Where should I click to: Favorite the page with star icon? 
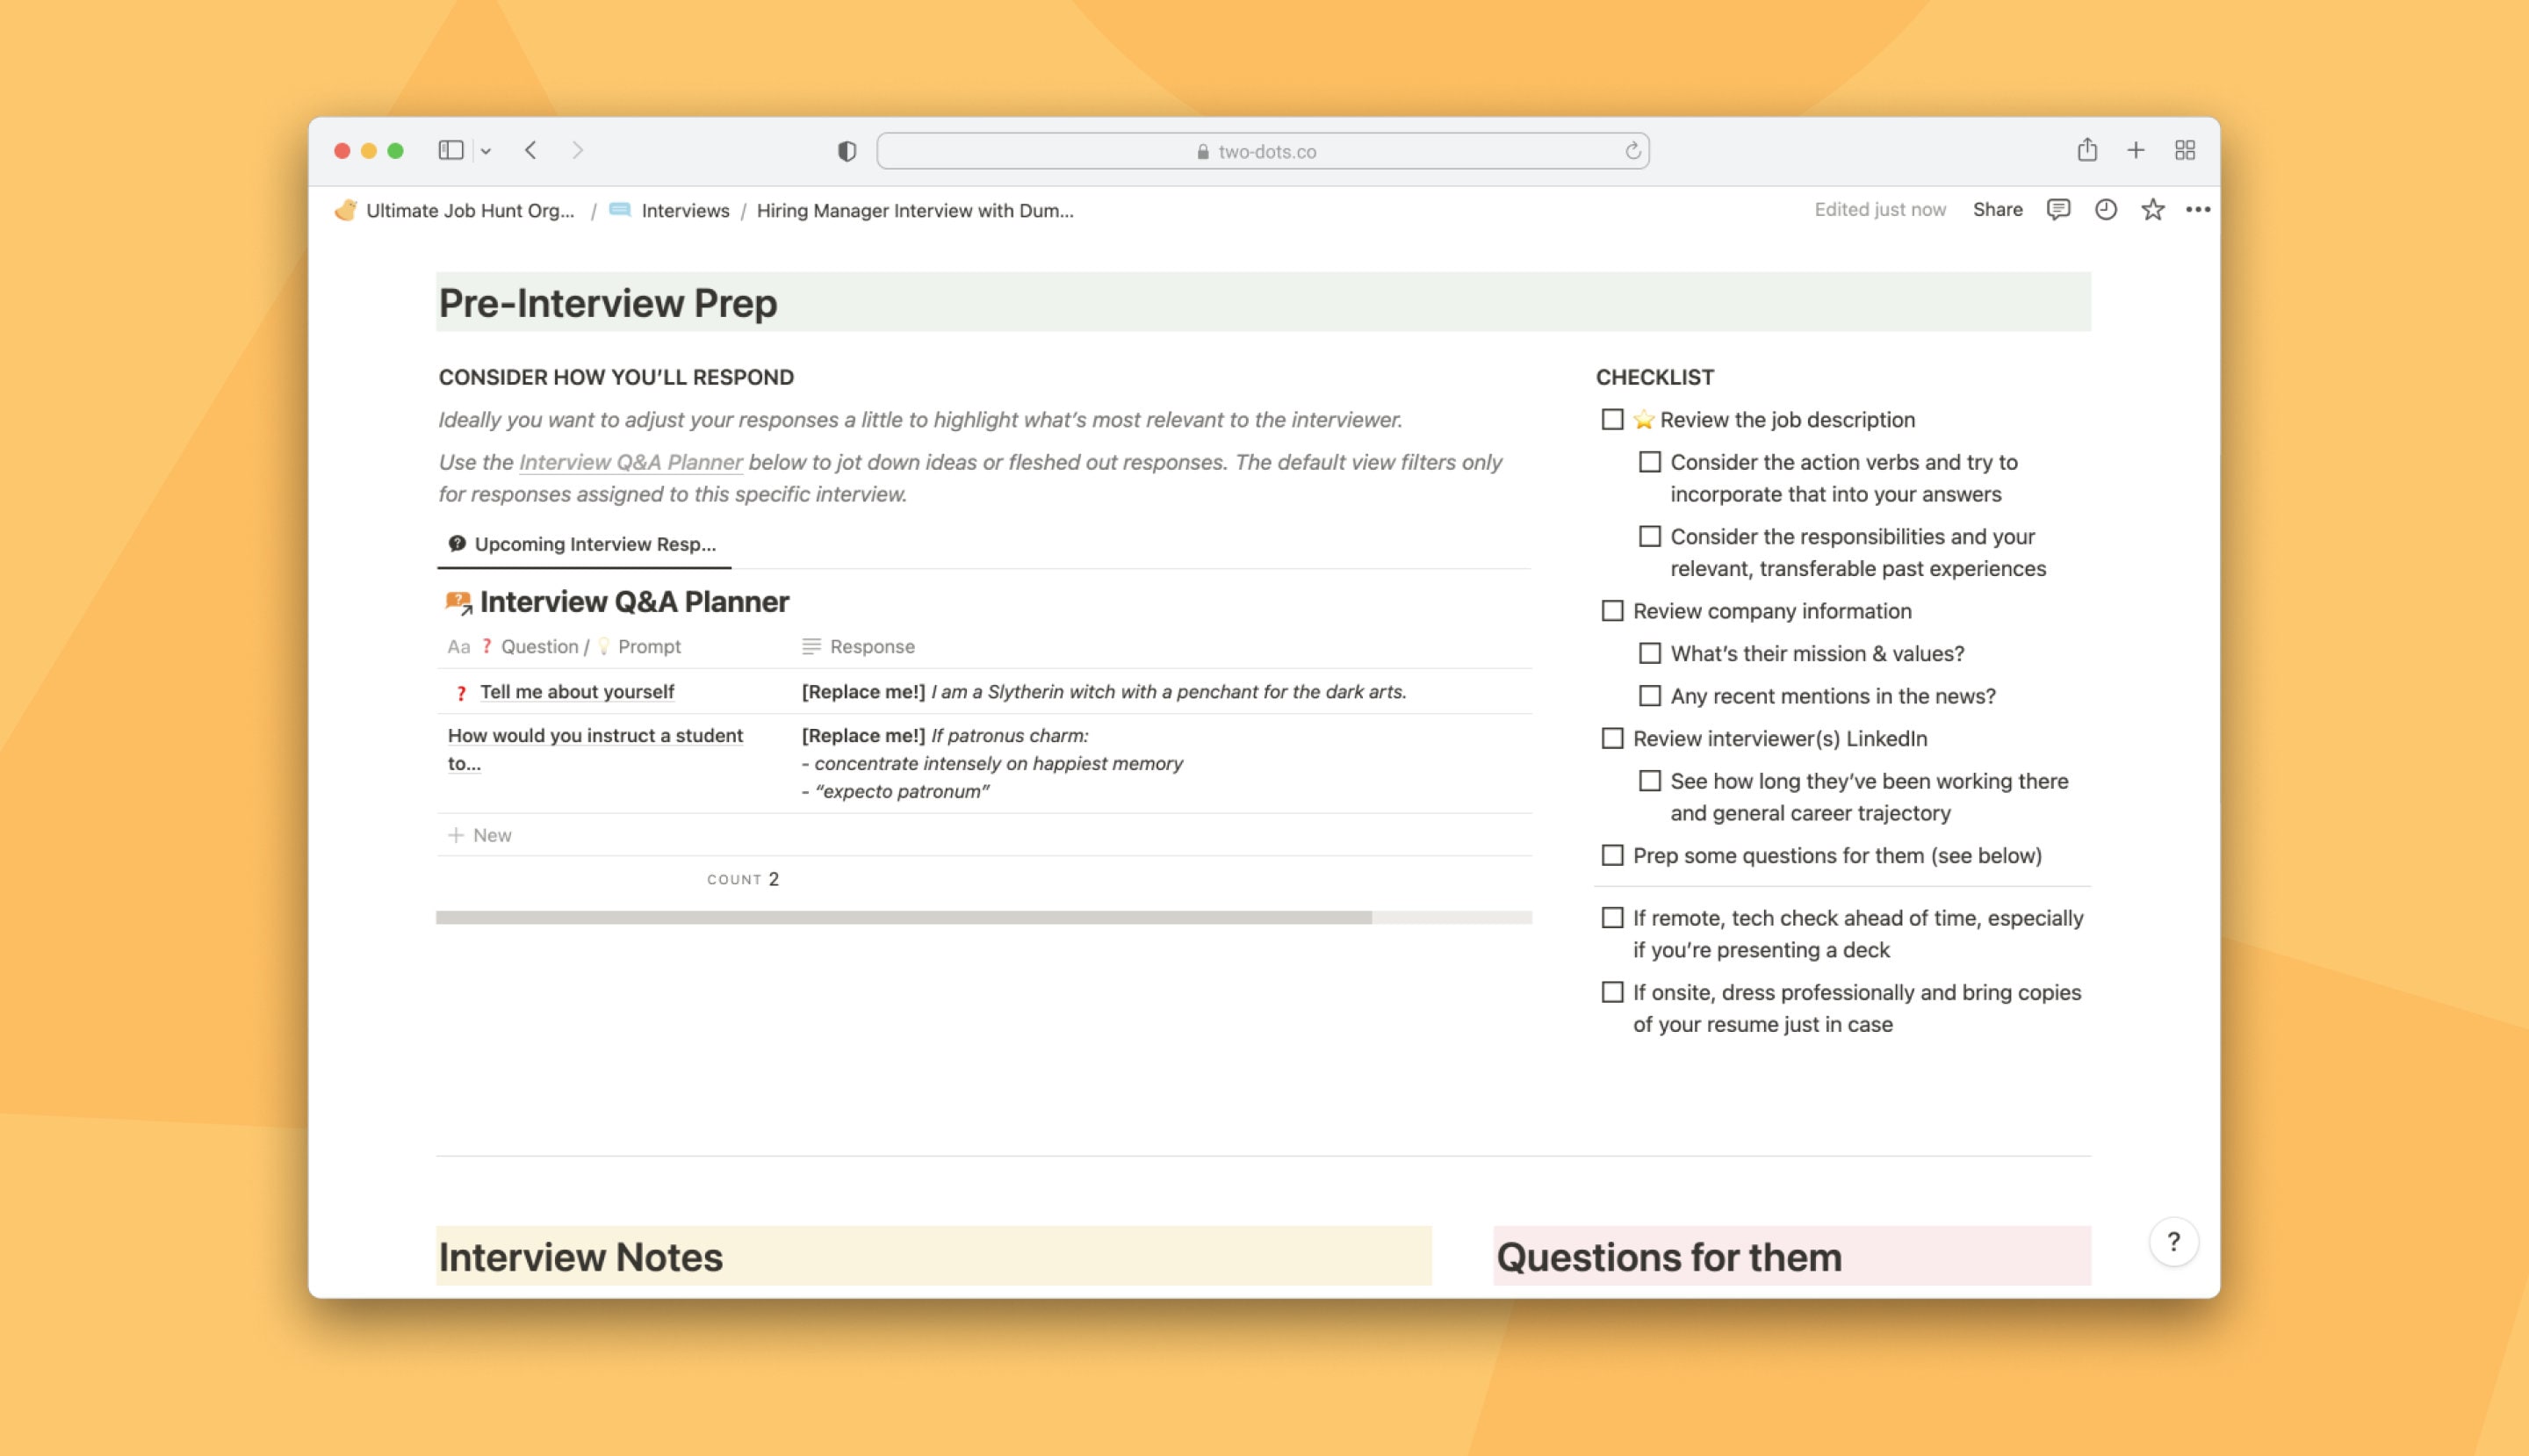coord(2153,209)
